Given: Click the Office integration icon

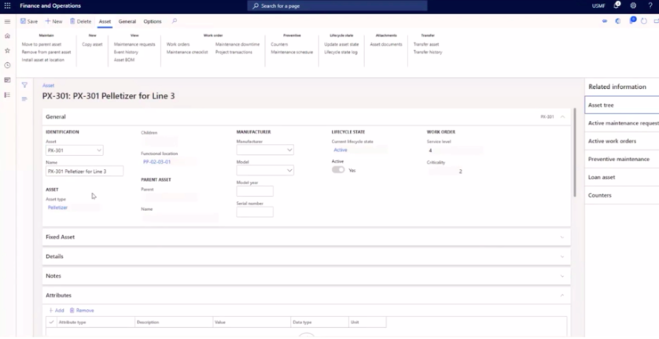Looking at the screenshot, I should pos(618,21).
